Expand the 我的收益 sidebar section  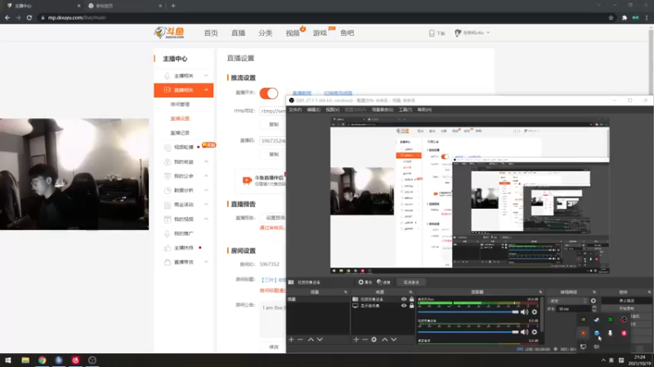click(206, 161)
